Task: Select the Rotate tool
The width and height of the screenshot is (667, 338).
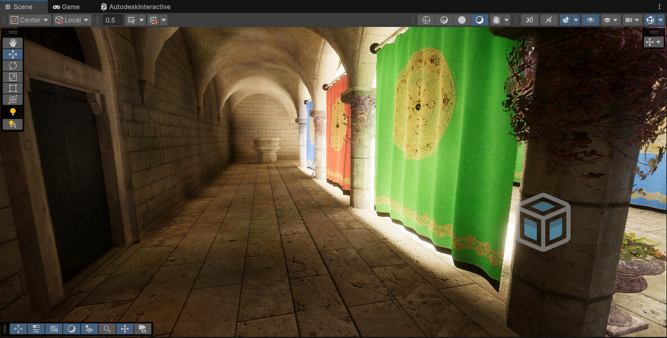Action: coord(12,66)
